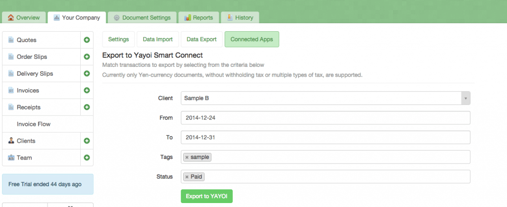Image resolution: width=507 pixels, height=207 pixels.
Task: Click inside the Status input field
Action: [x=325, y=177]
